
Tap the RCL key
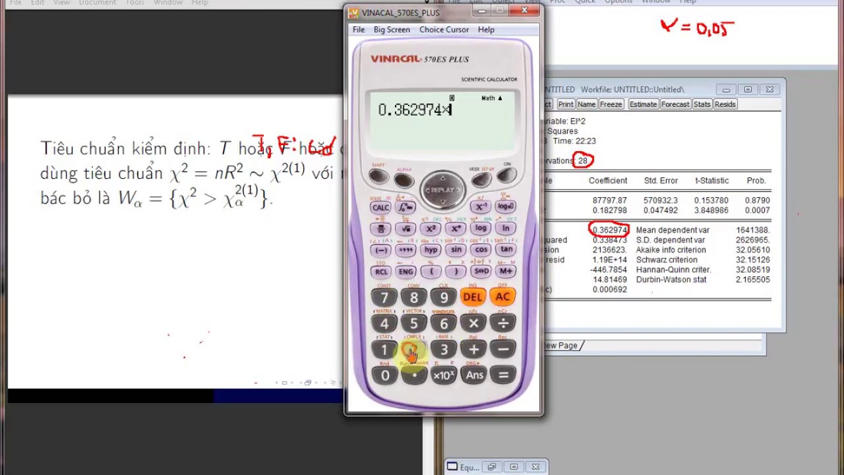[x=380, y=271]
